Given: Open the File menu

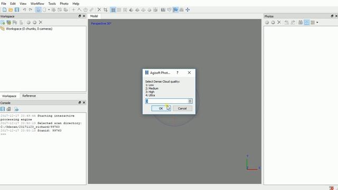Looking at the screenshot, I should coord(4,4).
